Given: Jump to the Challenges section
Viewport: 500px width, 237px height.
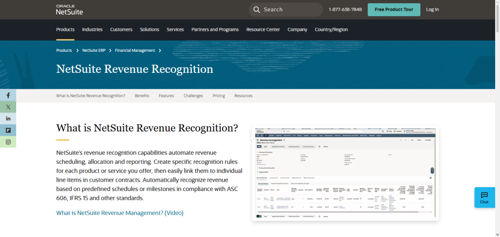Looking at the screenshot, I should coord(193,96).
